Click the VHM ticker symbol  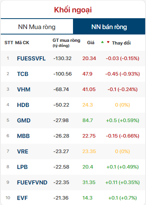coord(24,90)
